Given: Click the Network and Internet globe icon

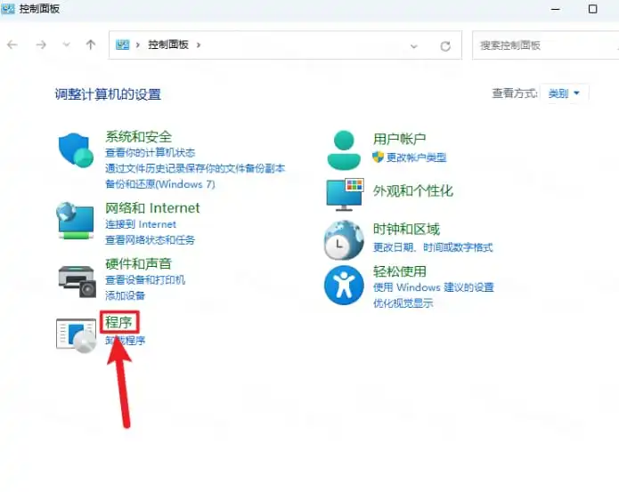Looking at the screenshot, I should pyautogui.click(x=75, y=221).
